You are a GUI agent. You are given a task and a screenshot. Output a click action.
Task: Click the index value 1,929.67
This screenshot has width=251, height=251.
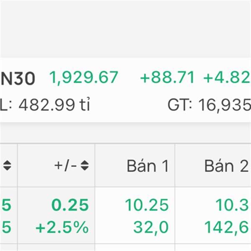[84, 78]
